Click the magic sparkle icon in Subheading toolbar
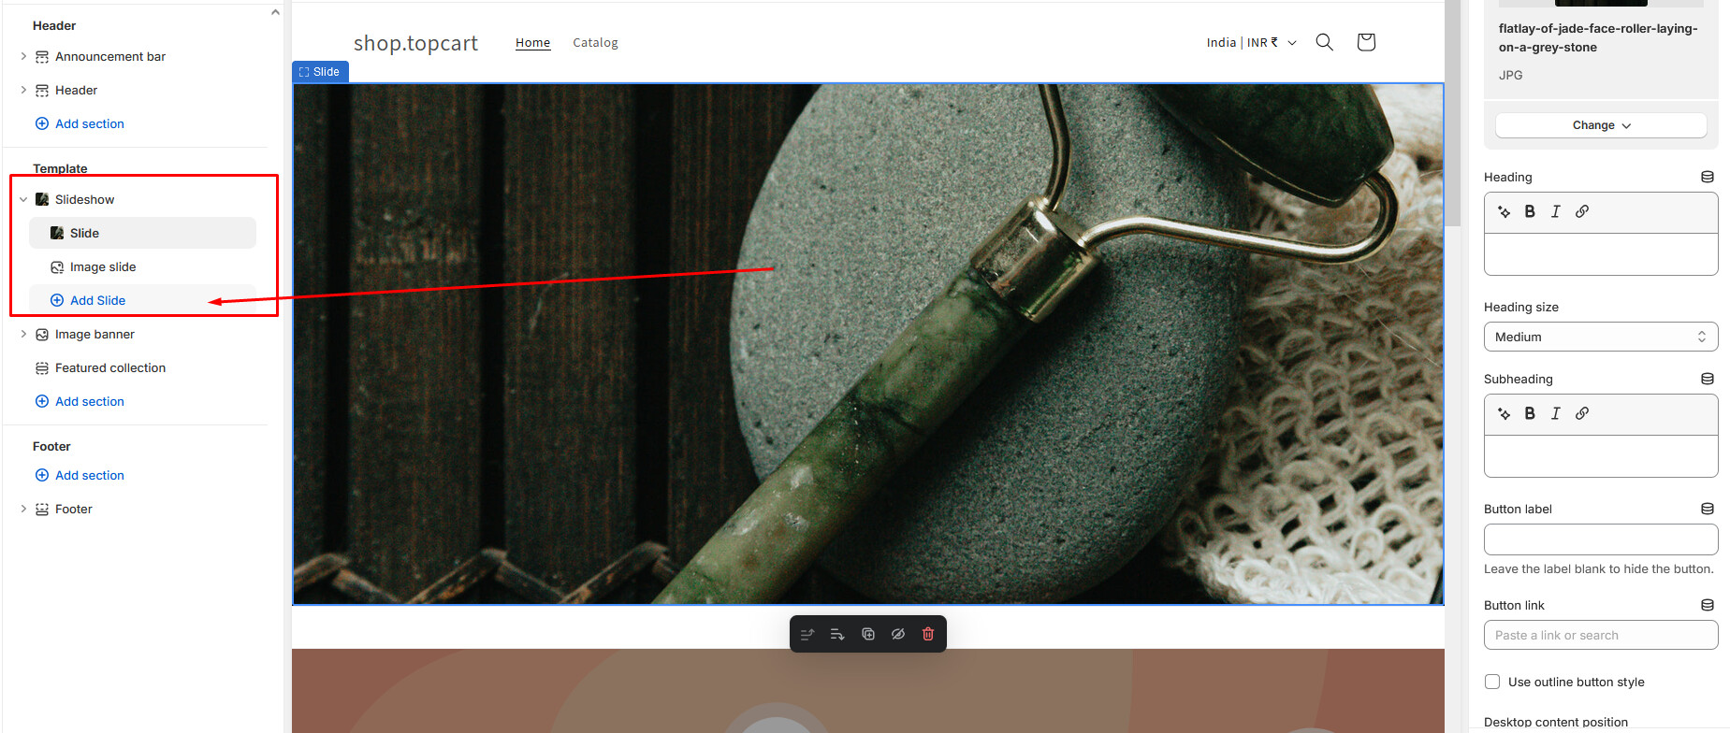 click(x=1505, y=414)
